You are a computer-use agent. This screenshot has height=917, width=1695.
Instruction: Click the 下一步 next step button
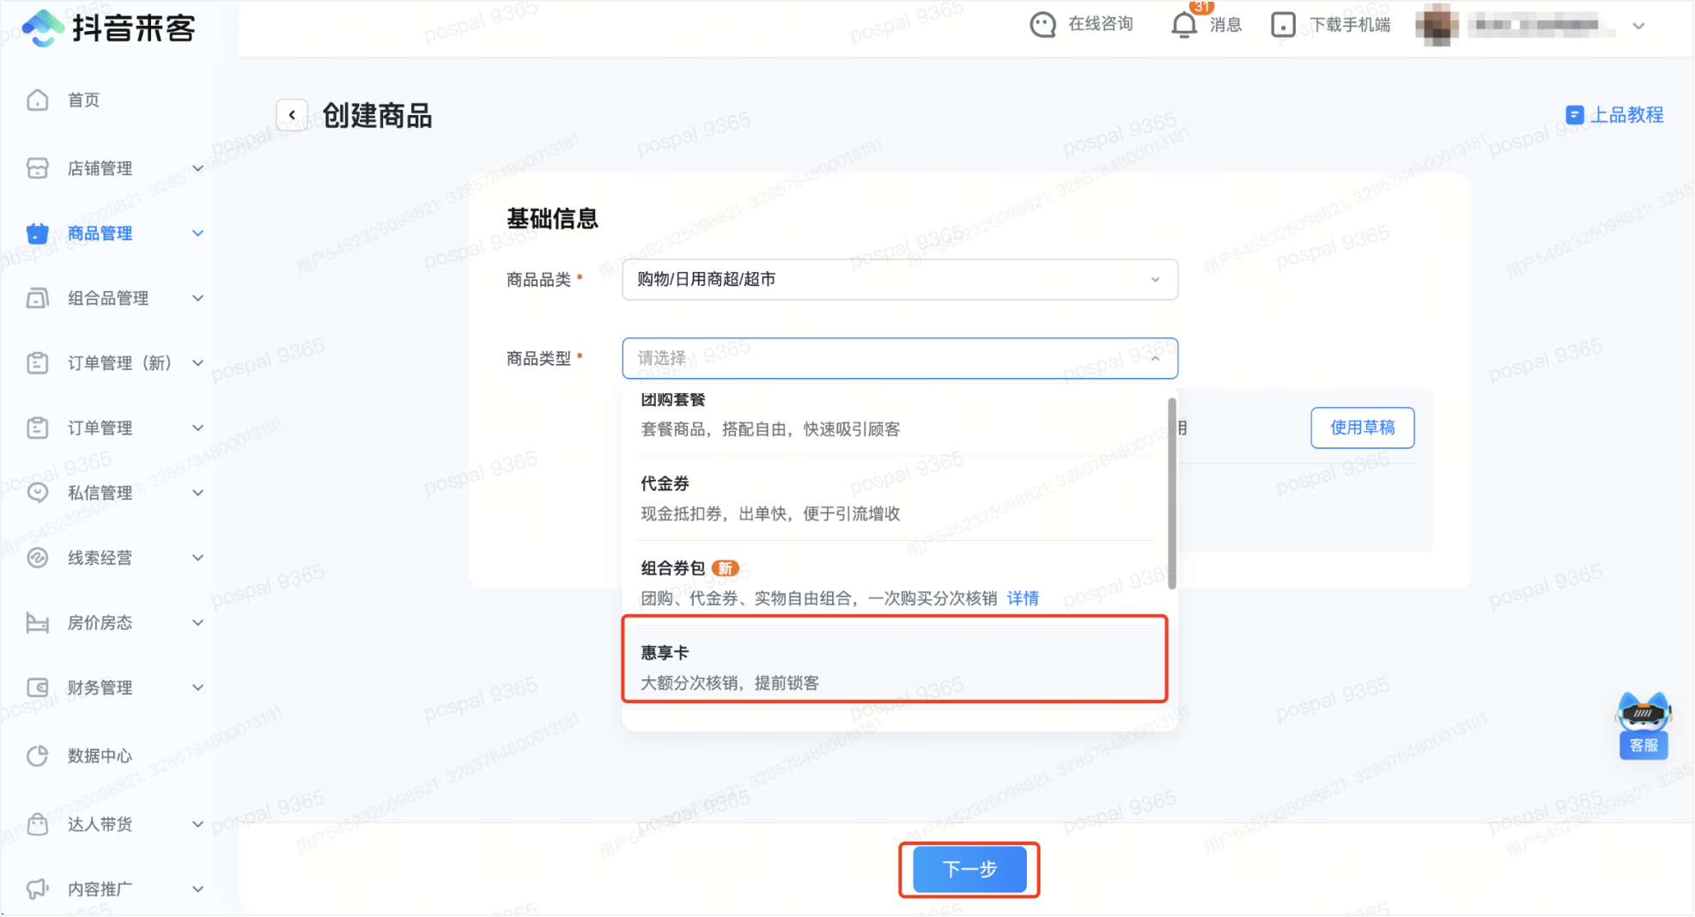969,869
